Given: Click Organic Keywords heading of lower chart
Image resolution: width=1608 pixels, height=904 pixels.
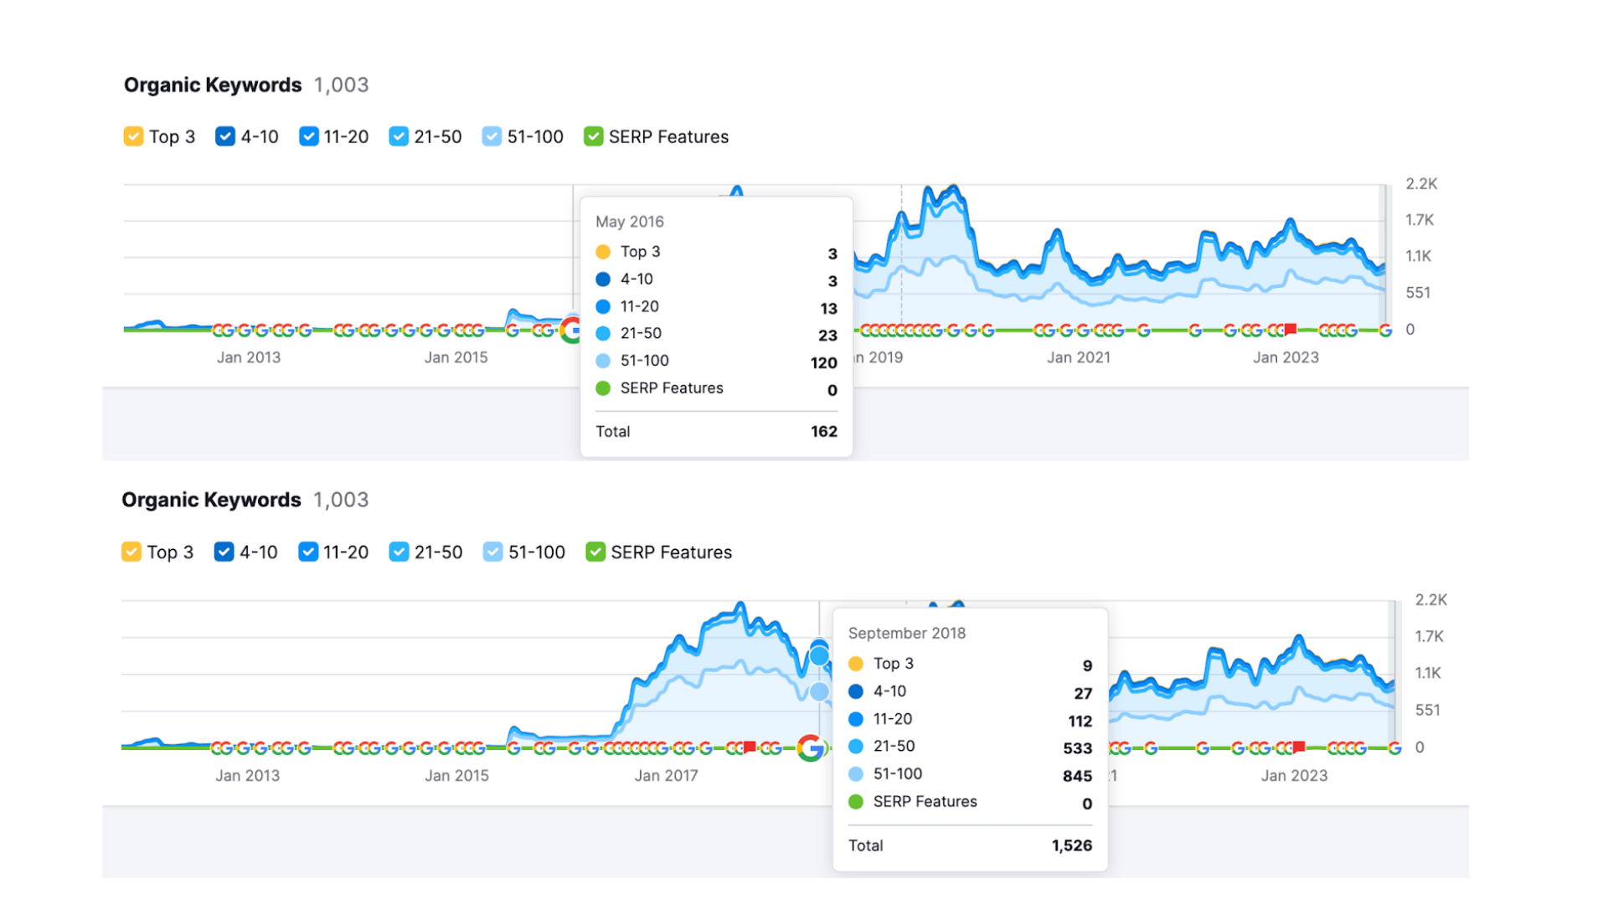Looking at the screenshot, I should coord(211,500).
